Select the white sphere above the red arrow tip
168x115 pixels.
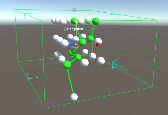(x=98, y=41)
